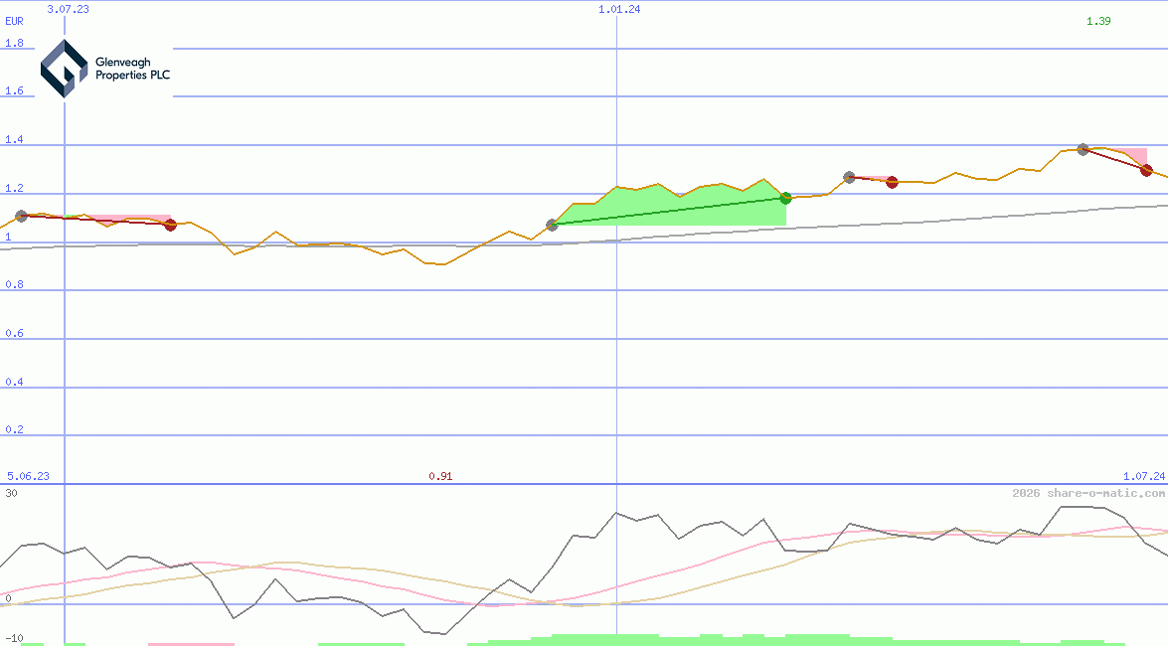Click the -10 indicator axis label
This screenshot has width=1168, height=646.
pos(13,639)
